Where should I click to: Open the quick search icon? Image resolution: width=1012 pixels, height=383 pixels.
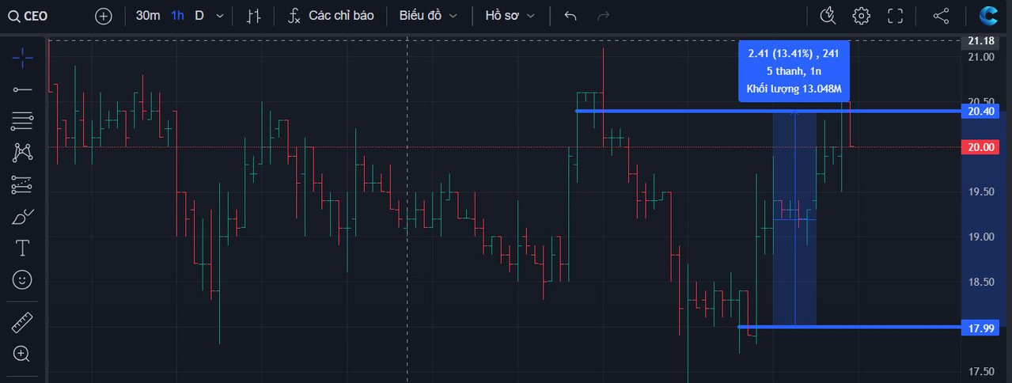[828, 15]
